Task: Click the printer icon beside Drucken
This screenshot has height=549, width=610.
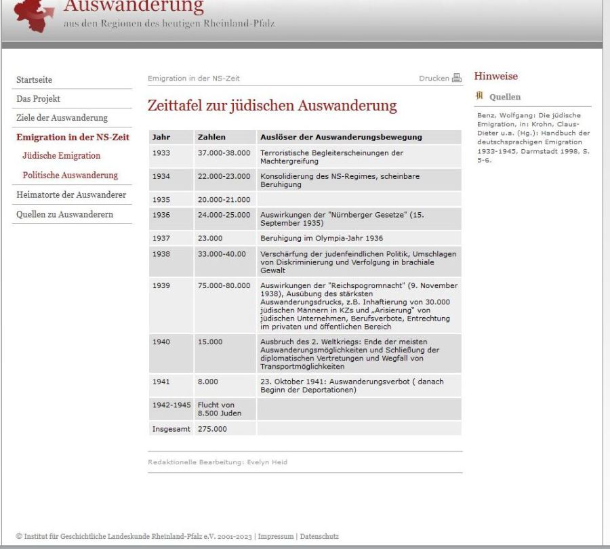Action: 457,79
